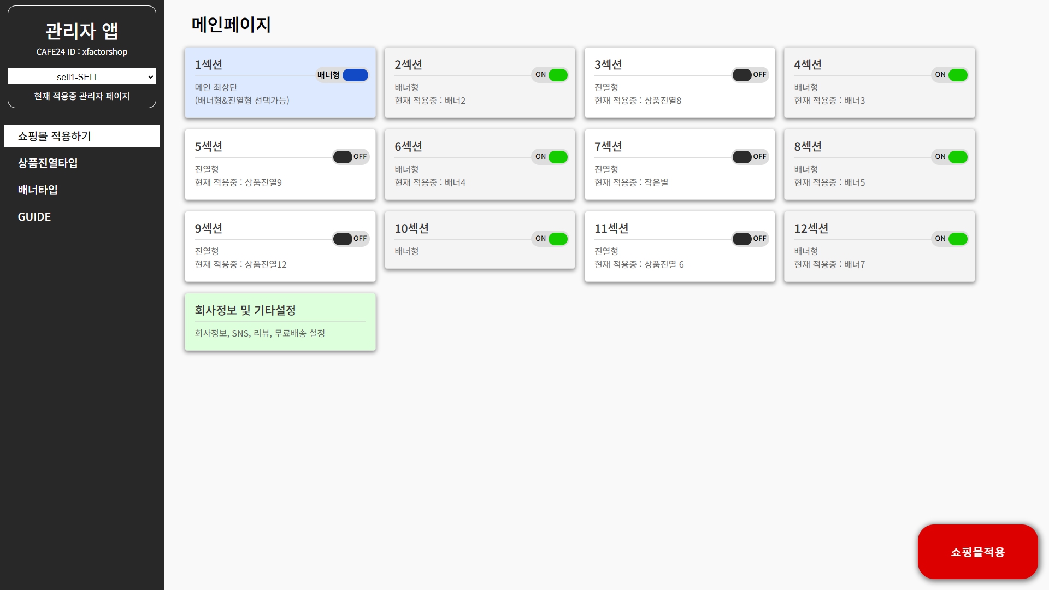Switch on the 9섹션 toggle
1049x590 pixels.
[351, 239]
